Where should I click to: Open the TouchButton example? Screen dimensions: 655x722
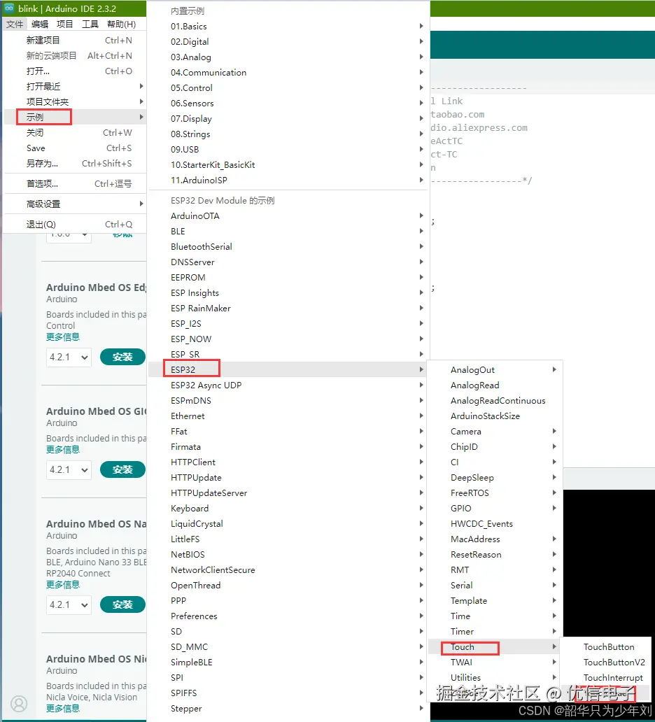[606, 647]
